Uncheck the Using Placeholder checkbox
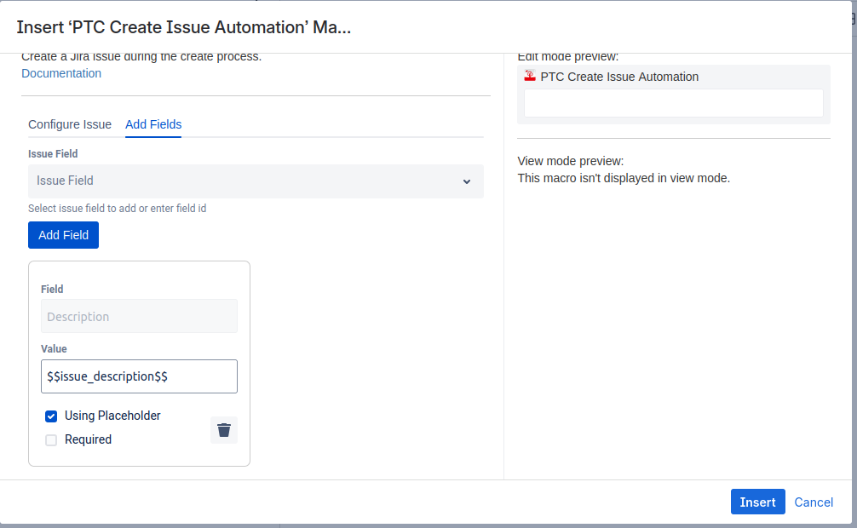The image size is (857, 528). [51, 416]
